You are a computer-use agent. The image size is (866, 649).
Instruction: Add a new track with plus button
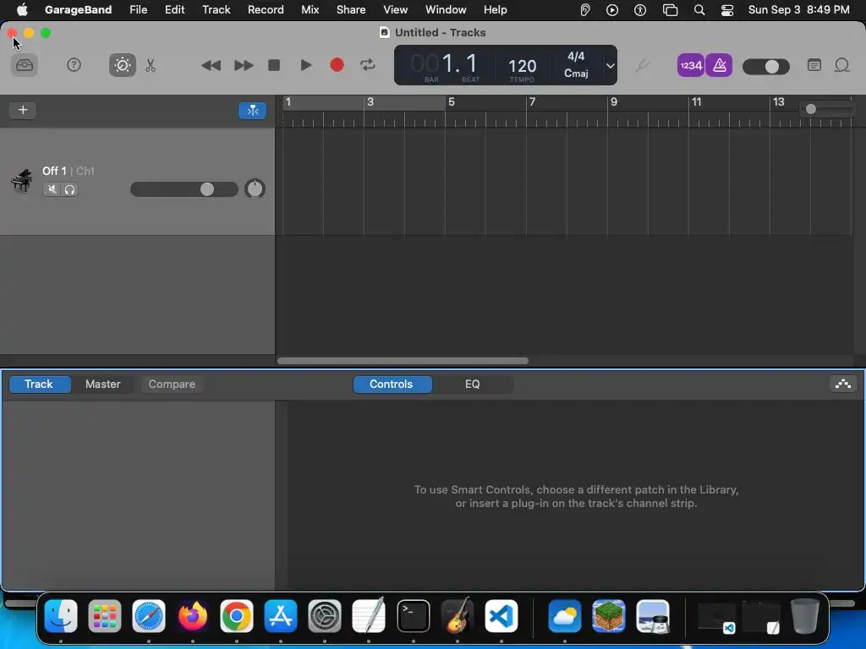click(x=23, y=110)
